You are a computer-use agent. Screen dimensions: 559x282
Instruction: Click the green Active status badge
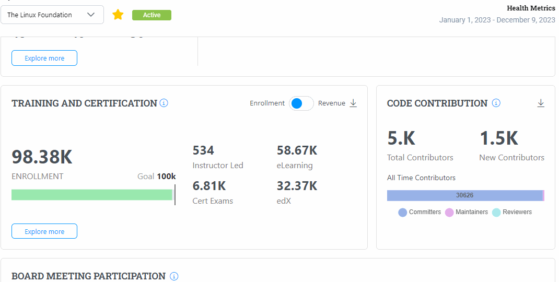coord(152,15)
